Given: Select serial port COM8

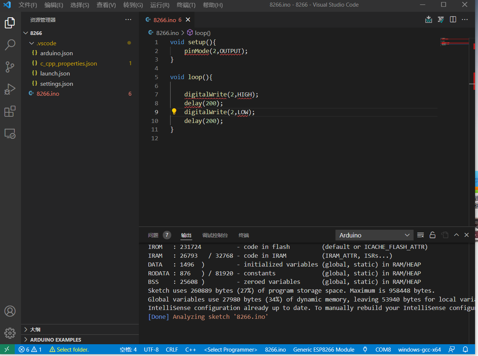Looking at the screenshot, I should pos(383,349).
